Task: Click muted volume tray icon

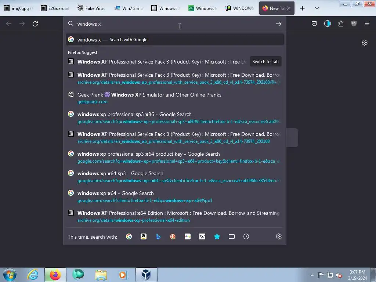Action: pyautogui.click(x=339, y=275)
